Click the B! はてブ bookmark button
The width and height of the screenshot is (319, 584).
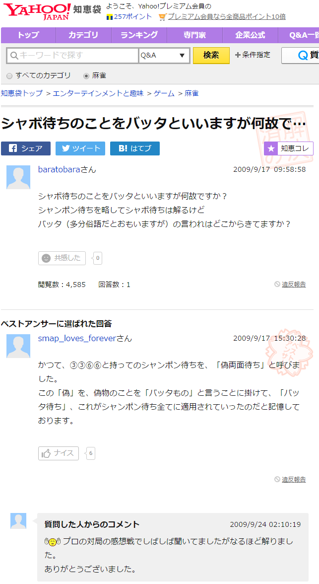pyautogui.click(x=135, y=148)
